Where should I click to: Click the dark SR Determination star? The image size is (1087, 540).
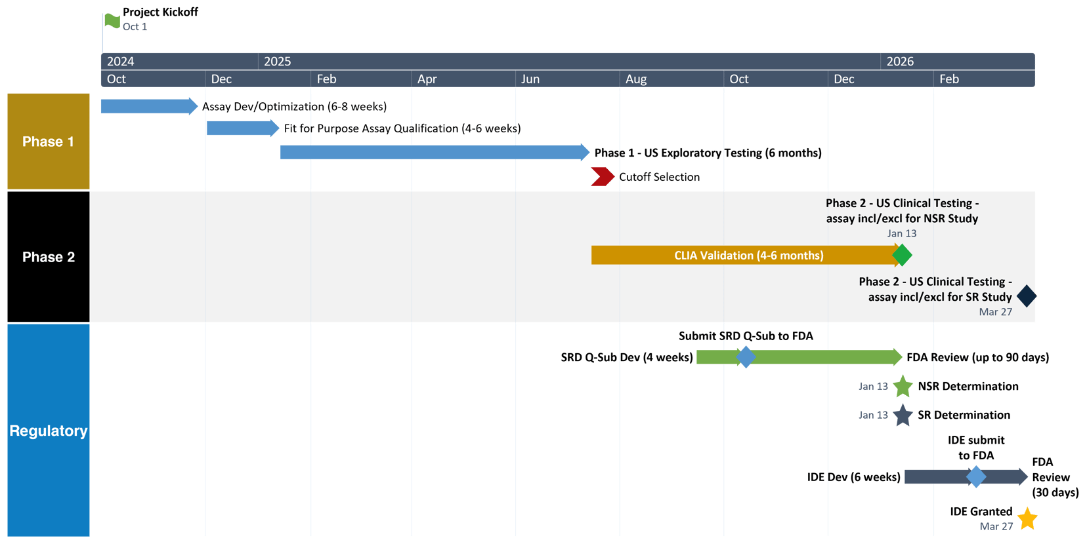[x=903, y=415]
